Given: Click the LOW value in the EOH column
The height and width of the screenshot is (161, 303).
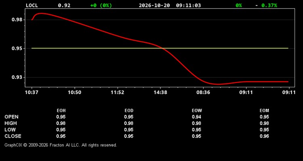Looking at the screenshot, I should coord(61,130).
